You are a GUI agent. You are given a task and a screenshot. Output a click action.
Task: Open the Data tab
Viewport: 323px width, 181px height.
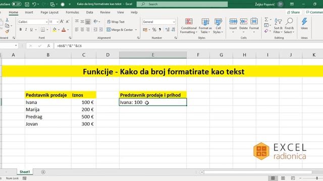89,12
